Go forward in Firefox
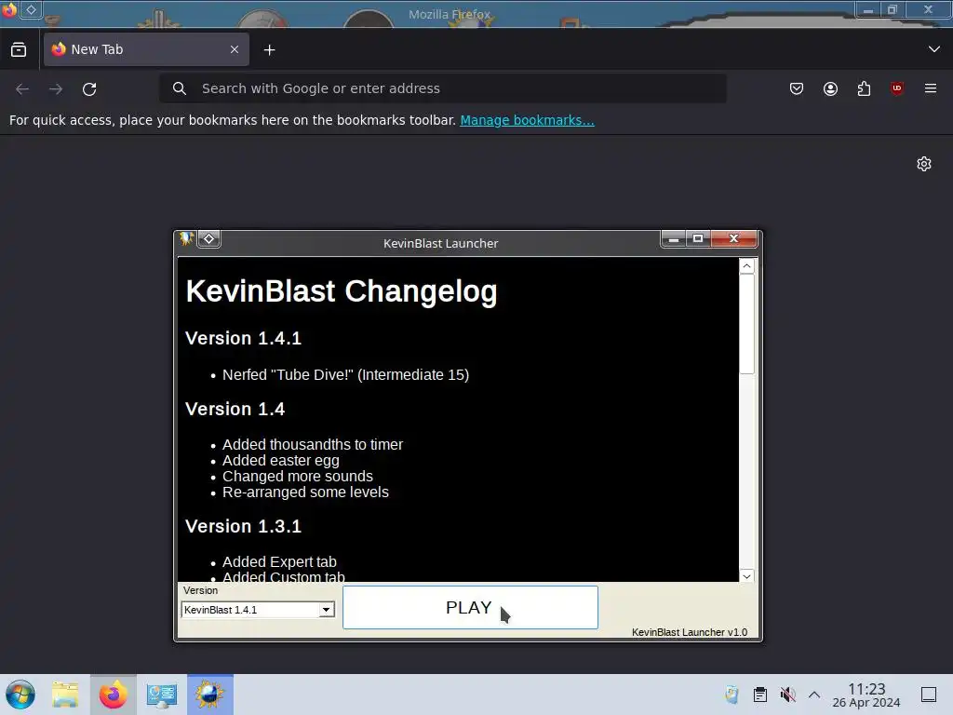953x715 pixels. 56,88
